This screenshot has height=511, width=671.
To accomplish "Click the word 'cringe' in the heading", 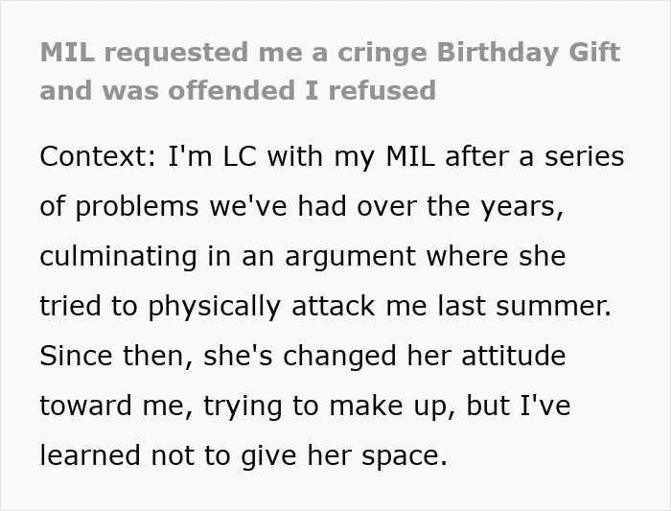I will [382, 53].
